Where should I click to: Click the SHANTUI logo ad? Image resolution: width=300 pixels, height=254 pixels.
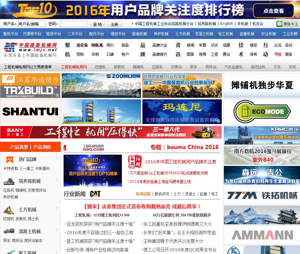coord(30,112)
